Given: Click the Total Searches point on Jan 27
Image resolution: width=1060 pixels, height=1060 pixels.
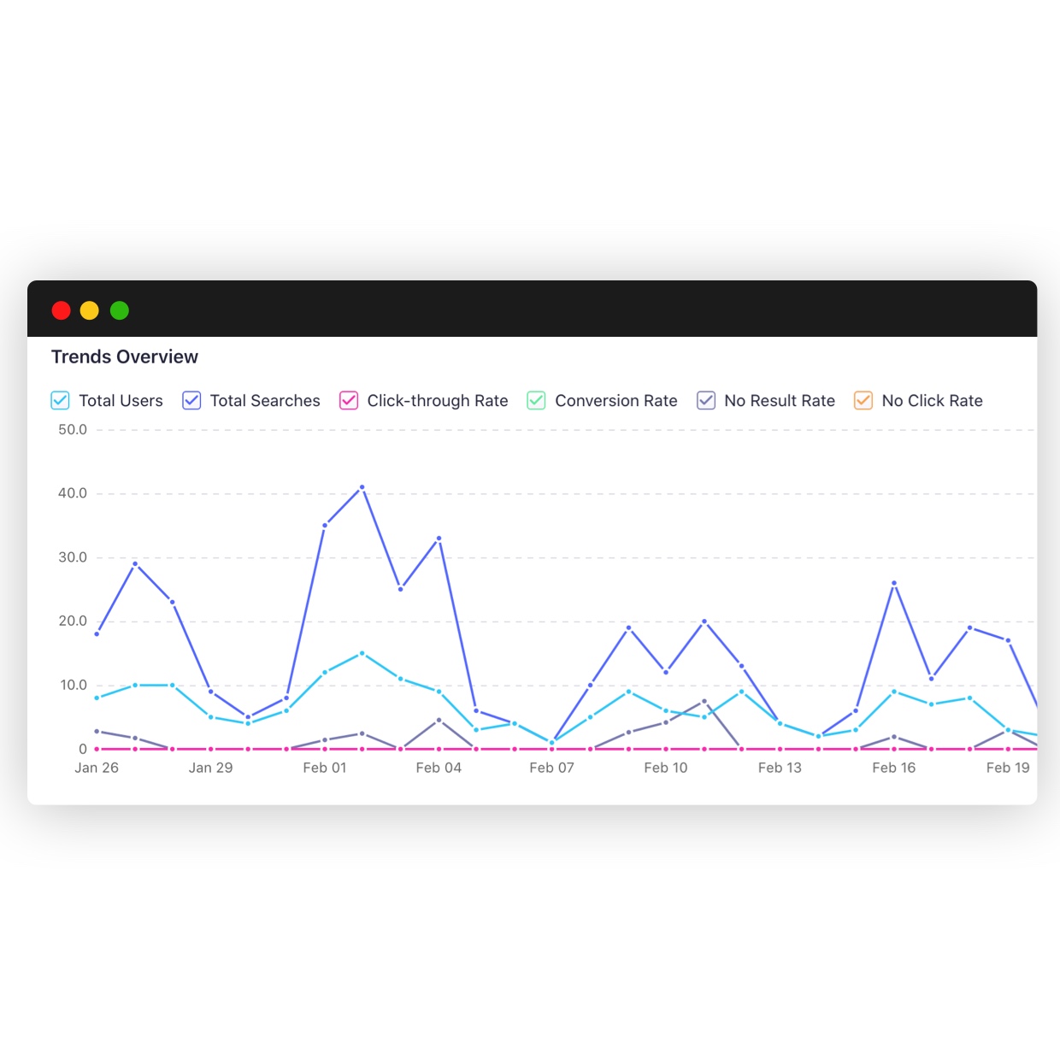Looking at the screenshot, I should [135, 563].
